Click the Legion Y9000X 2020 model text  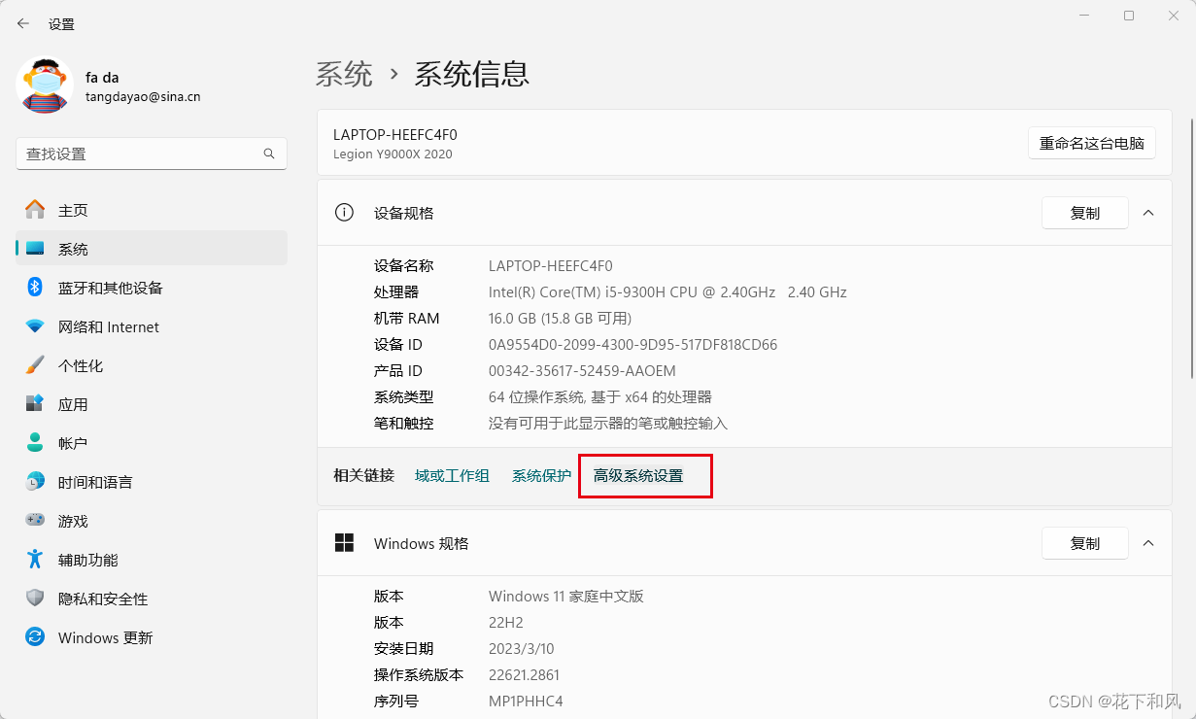pos(393,154)
